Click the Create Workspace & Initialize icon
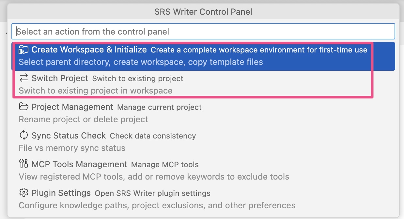This screenshot has width=404, height=219. 23,50
